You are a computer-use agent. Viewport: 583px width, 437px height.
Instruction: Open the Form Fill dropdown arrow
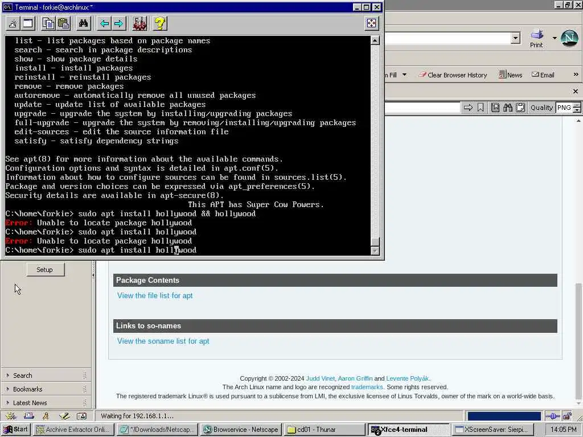pos(405,75)
